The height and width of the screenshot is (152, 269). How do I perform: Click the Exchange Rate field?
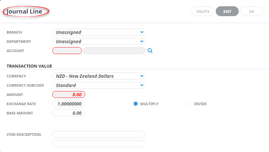69,104
